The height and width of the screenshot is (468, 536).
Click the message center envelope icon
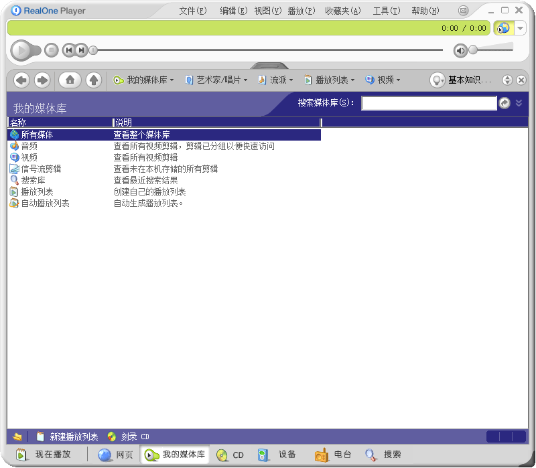point(463,11)
